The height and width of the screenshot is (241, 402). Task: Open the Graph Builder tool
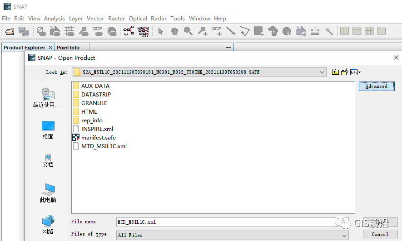pos(129,31)
